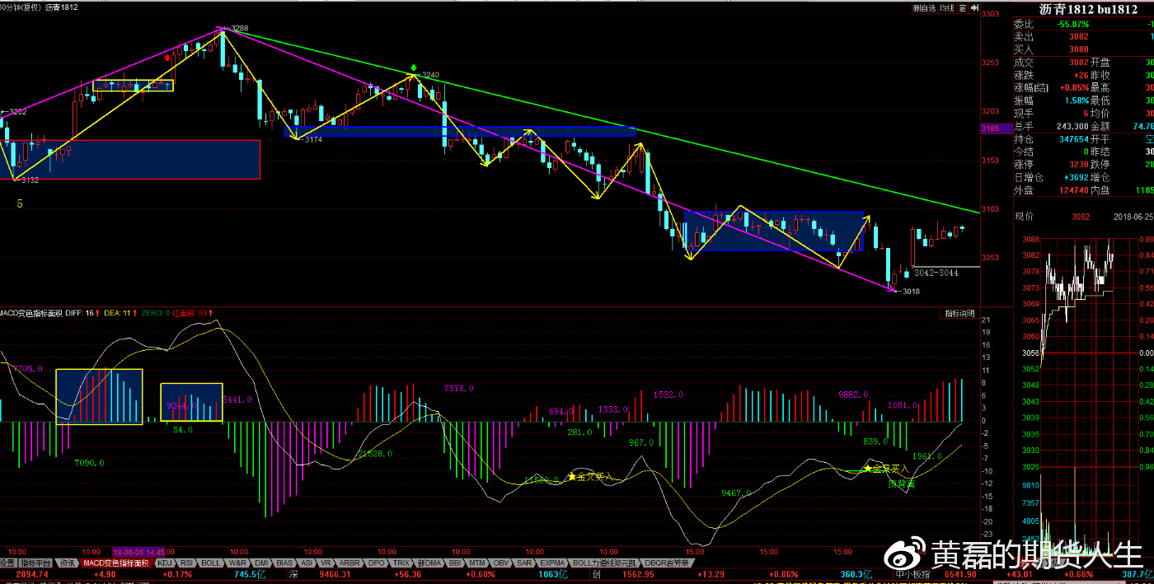Open the TRIX indicator tab

tap(401, 563)
